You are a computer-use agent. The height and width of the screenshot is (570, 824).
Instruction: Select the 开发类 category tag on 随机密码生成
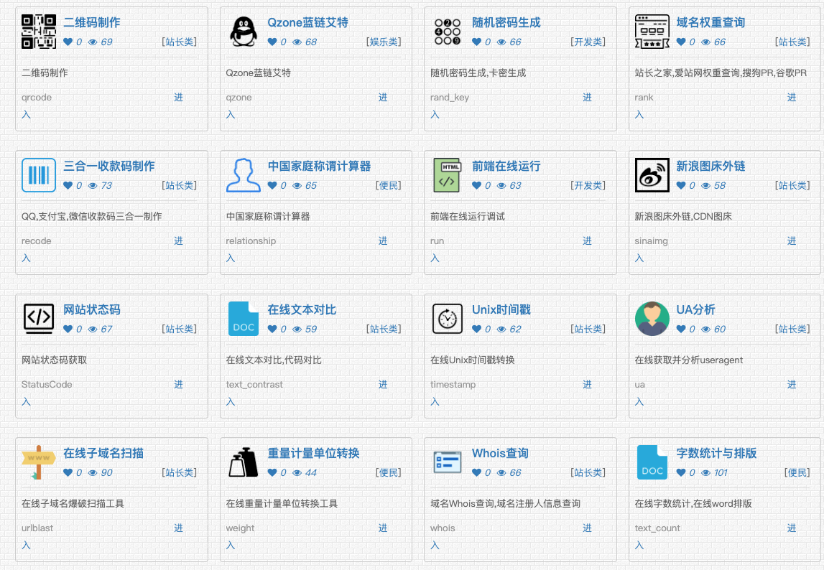point(588,42)
